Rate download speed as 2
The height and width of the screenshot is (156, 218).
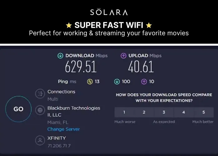[144, 112]
